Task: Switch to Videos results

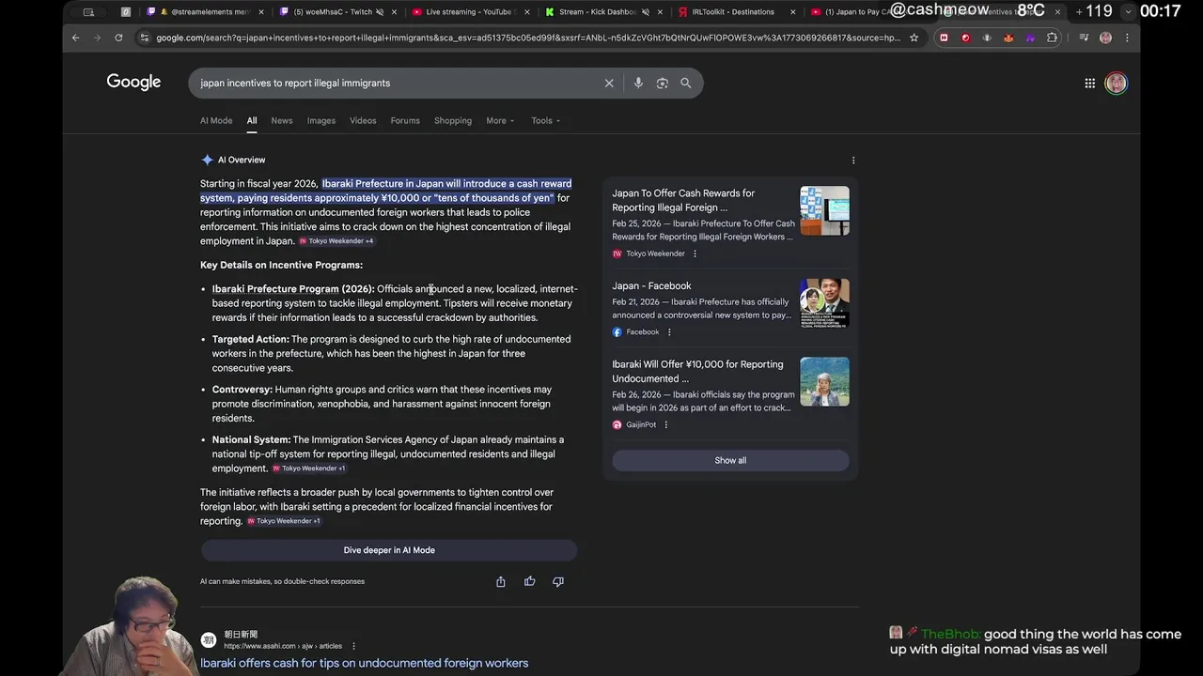Action: (x=363, y=120)
